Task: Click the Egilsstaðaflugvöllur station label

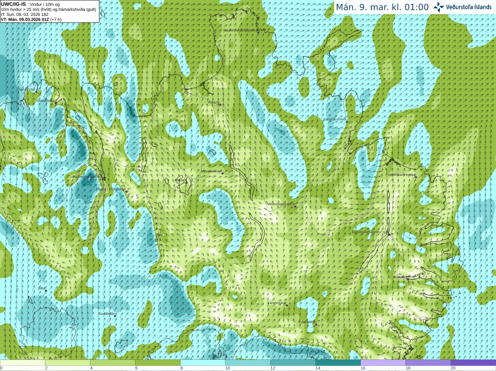Action: click(370, 232)
